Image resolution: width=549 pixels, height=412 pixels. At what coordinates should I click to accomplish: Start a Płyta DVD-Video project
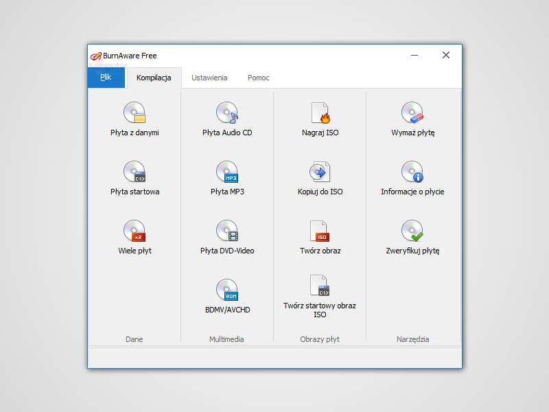point(226,231)
